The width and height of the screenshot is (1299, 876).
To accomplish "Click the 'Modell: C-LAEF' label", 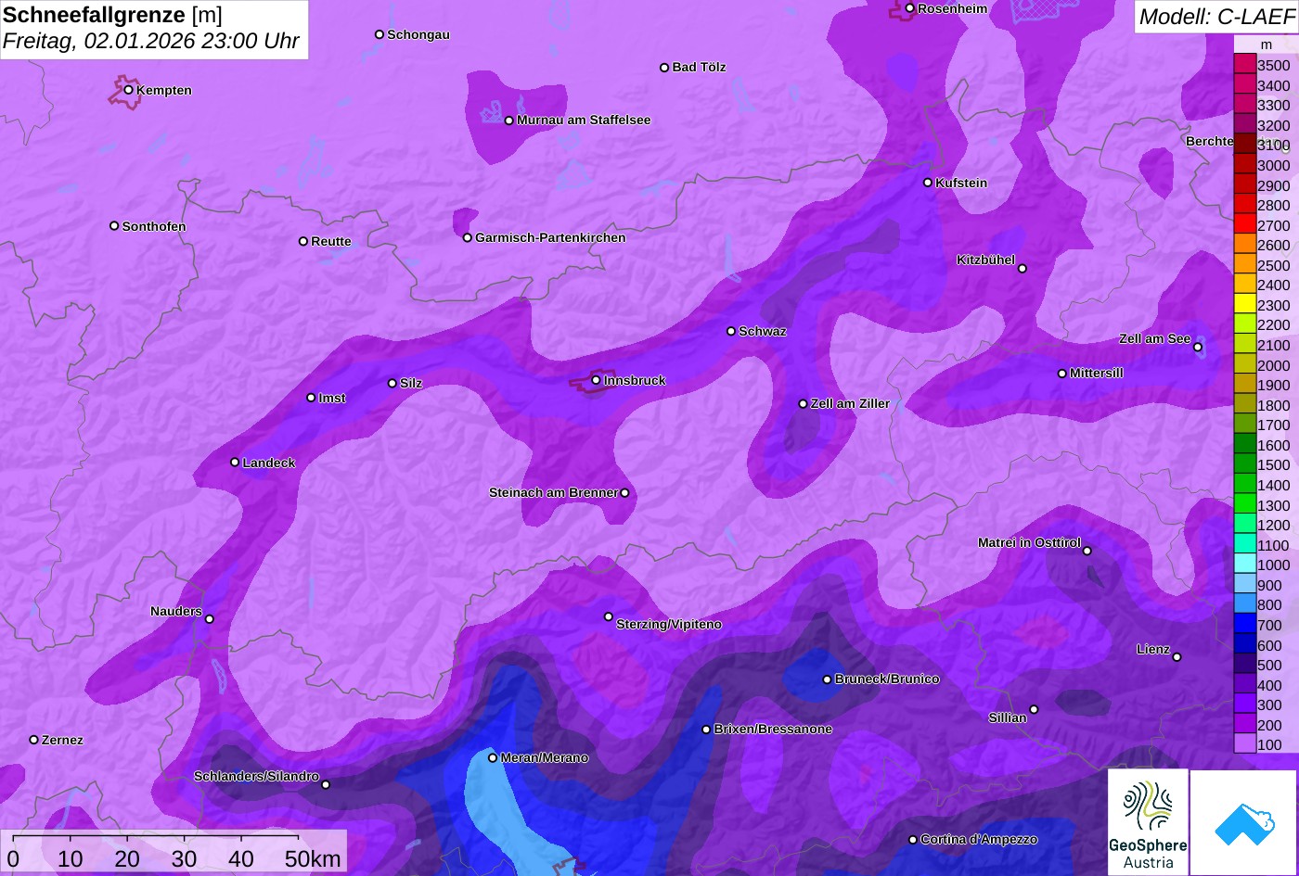I will point(1215,17).
